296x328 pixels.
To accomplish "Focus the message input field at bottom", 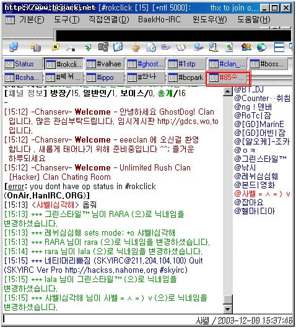I will click(98, 320).
